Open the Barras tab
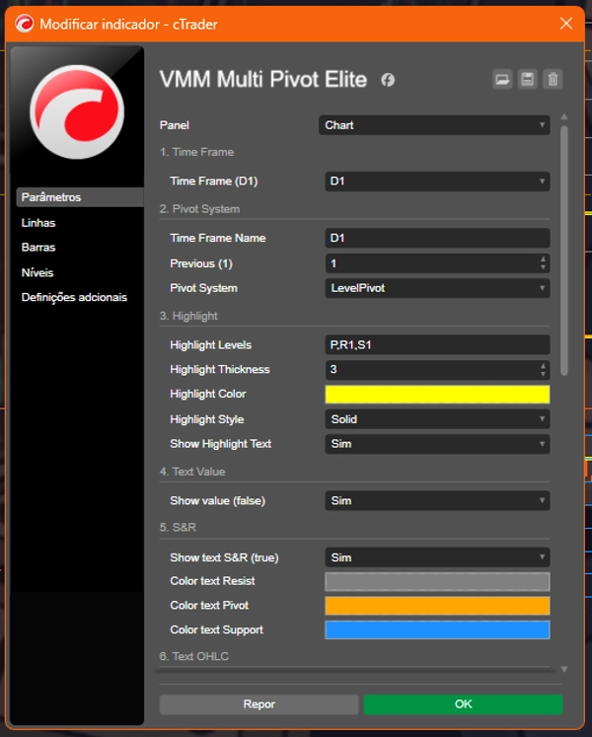This screenshot has width=592, height=737. pos(38,248)
